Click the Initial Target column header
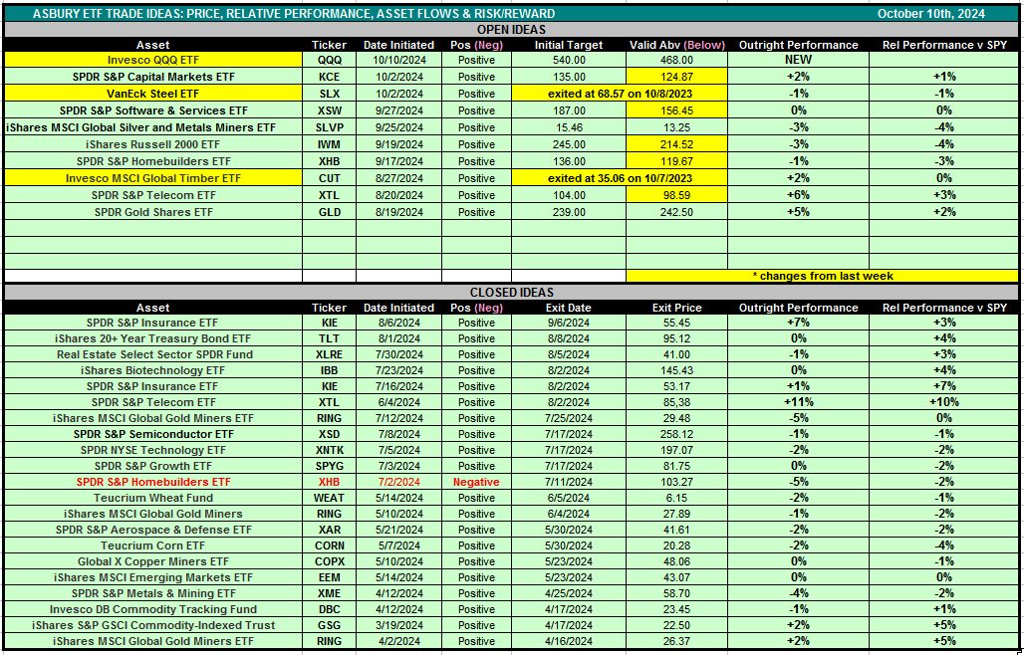 pos(567,45)
